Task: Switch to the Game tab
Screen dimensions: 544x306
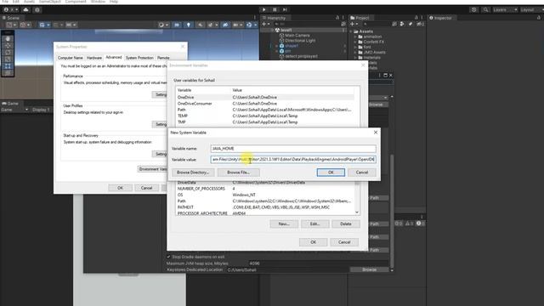Action: [x=10, y=104]
